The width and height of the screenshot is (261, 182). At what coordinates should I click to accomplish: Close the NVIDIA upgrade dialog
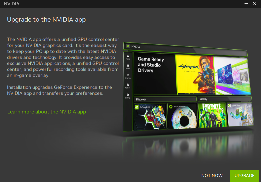[x=254, y=3]
